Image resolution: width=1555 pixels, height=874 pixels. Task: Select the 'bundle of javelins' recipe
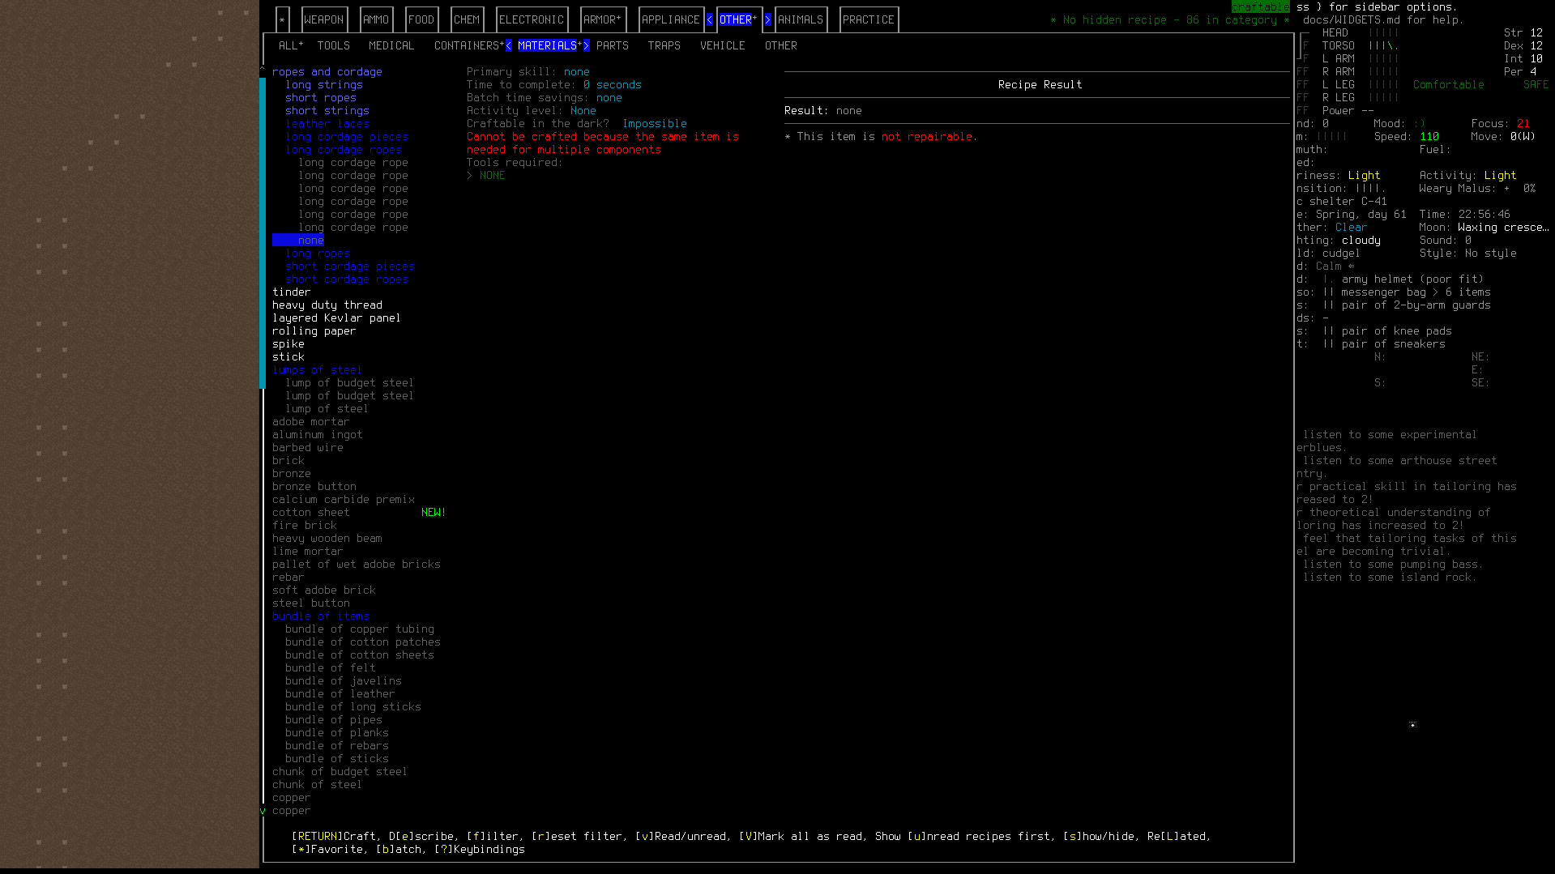click(x=343, y=680)
